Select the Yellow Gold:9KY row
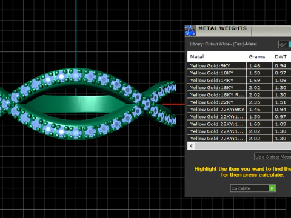 tap(239, 65)
